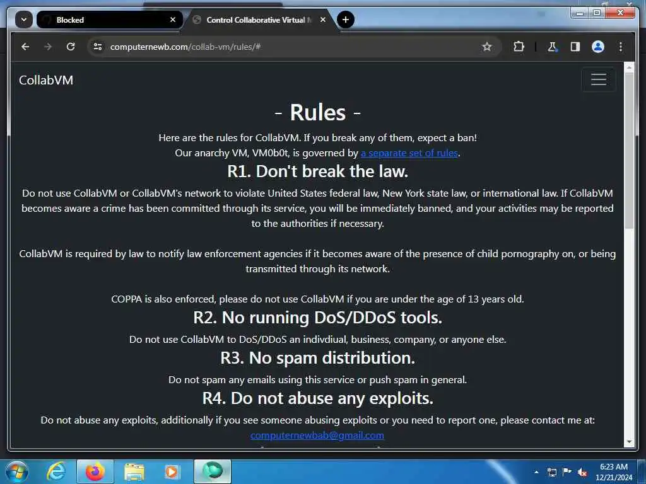Image resolution: width=646 pixels, height=484 pixels.
Task: Click the R2. No running DoS/DDoS tools heading
Action: click(x=318, y=318)
